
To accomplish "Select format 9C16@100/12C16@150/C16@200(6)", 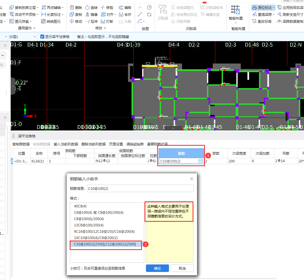I will point(104,232).
